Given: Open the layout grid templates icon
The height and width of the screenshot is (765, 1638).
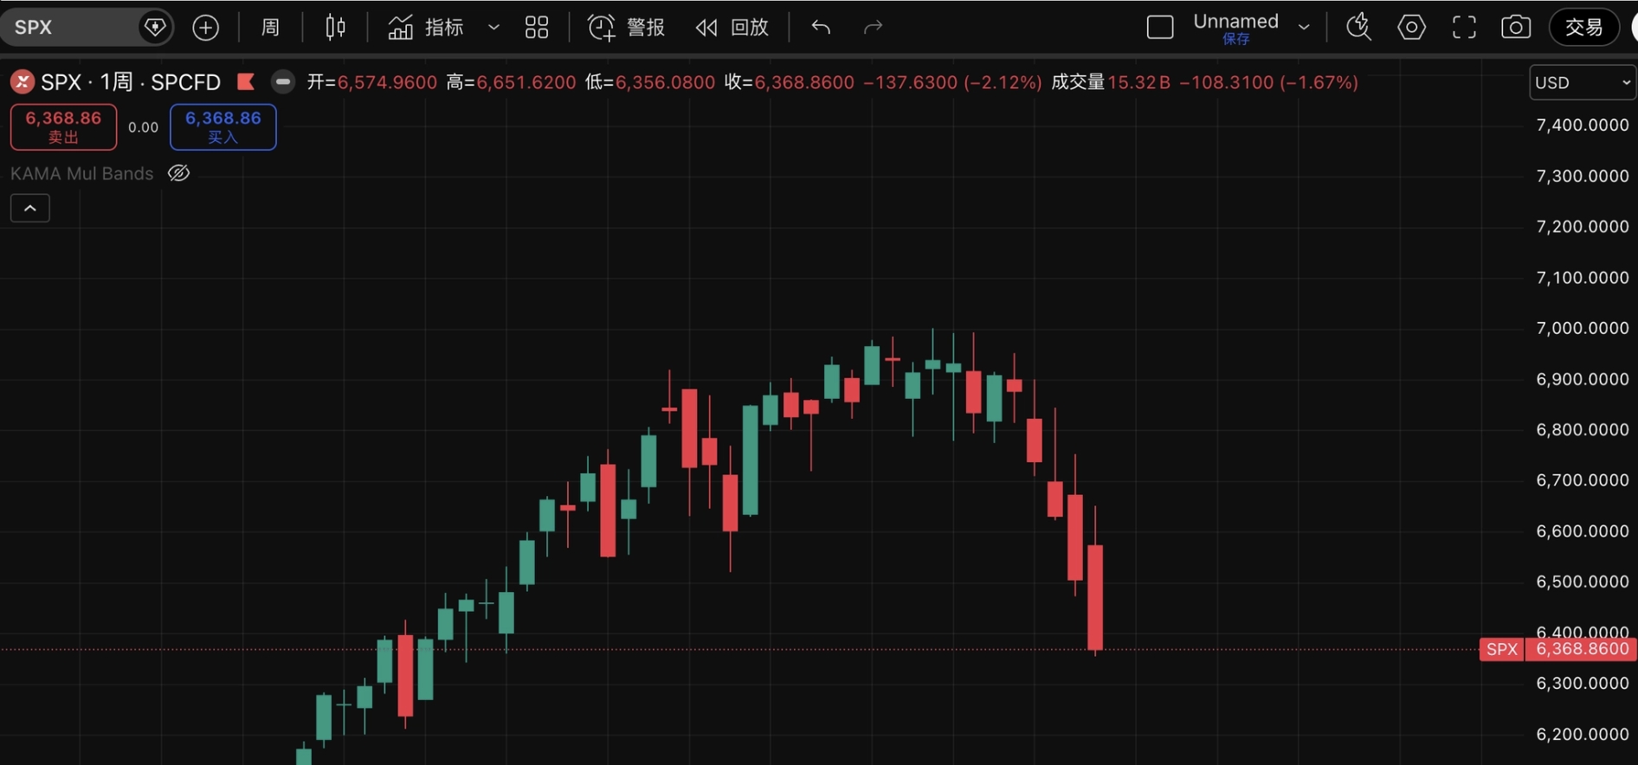Looking at the screenshot, I should tap(537, 28).
